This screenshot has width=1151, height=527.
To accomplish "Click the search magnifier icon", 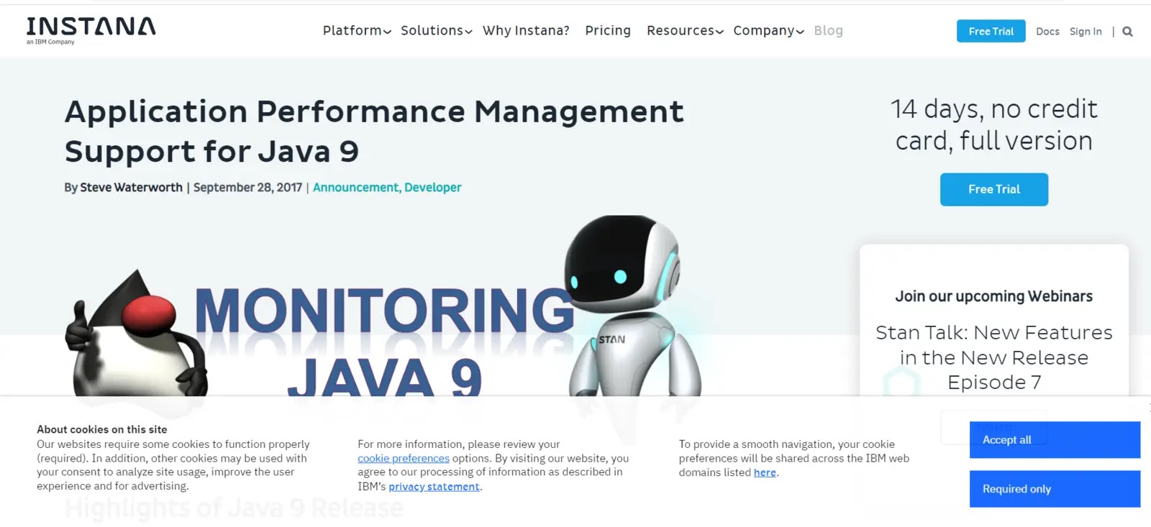I will pos(1127,32).
